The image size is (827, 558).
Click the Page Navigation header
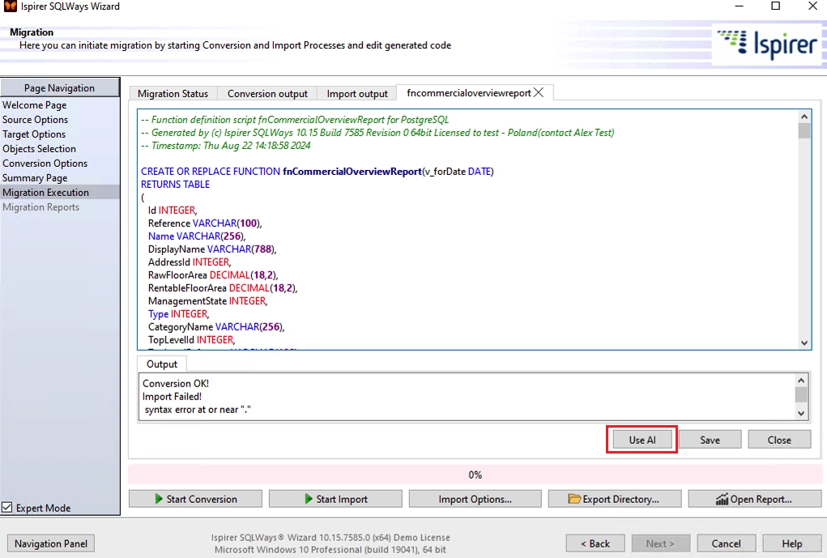click(60, 87)
